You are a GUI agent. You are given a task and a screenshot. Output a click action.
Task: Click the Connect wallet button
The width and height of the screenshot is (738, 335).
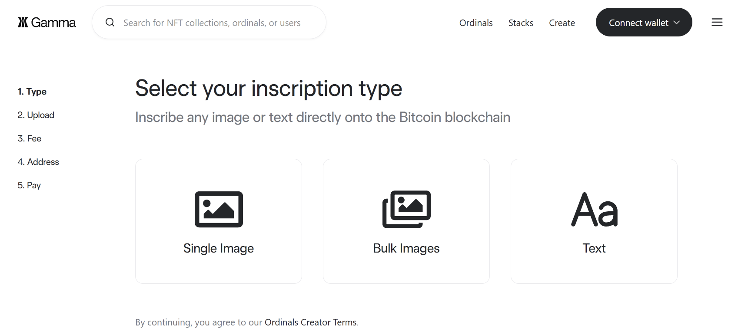(638, 23)
